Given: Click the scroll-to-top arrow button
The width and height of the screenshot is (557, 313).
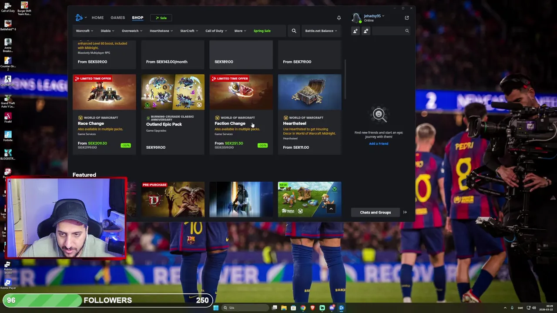Looking at the screenshot, I should tap(331, 209).
